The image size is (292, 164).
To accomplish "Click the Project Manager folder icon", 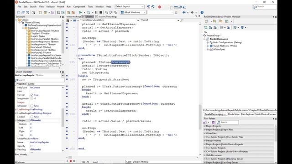I will (x=221, y=21).
